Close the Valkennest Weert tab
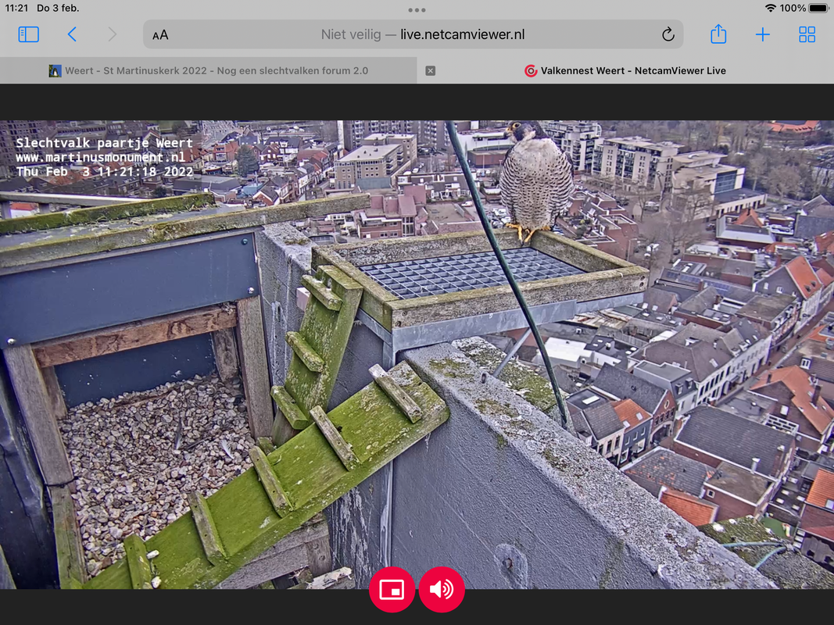The height and width of the screenshot is (625, 834). (431, 70)
